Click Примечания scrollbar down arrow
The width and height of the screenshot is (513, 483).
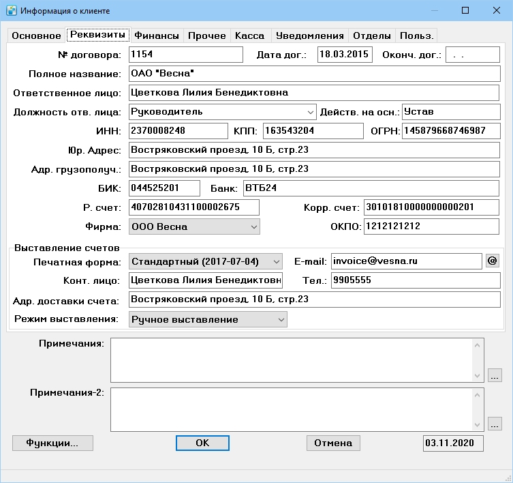click(x=478, y=375)
